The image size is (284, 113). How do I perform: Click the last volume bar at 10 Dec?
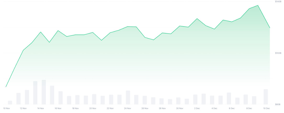click(x=266, y=97)
